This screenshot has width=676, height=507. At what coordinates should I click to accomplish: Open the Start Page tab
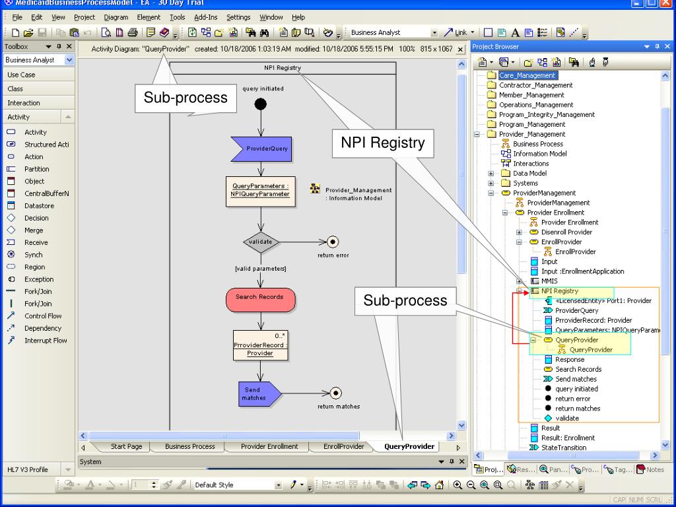tap(126, 447)
